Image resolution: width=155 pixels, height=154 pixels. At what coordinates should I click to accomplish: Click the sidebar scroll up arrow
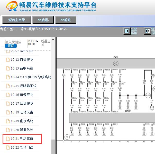(x=53, y=39)
